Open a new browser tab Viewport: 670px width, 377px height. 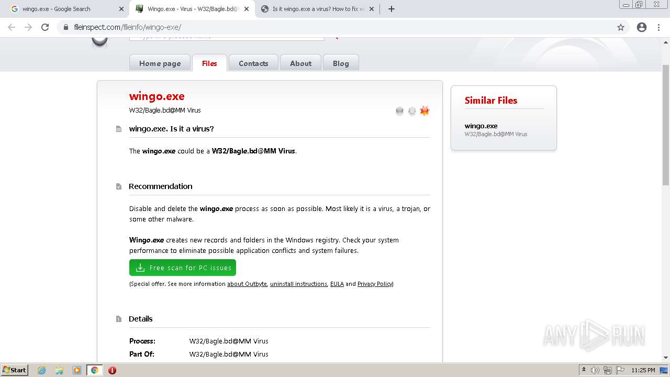392,9
